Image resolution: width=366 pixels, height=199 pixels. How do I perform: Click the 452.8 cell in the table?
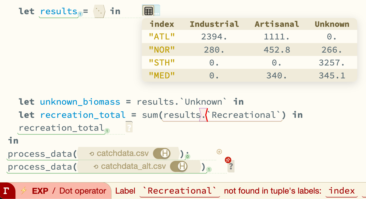click(277, 49)
